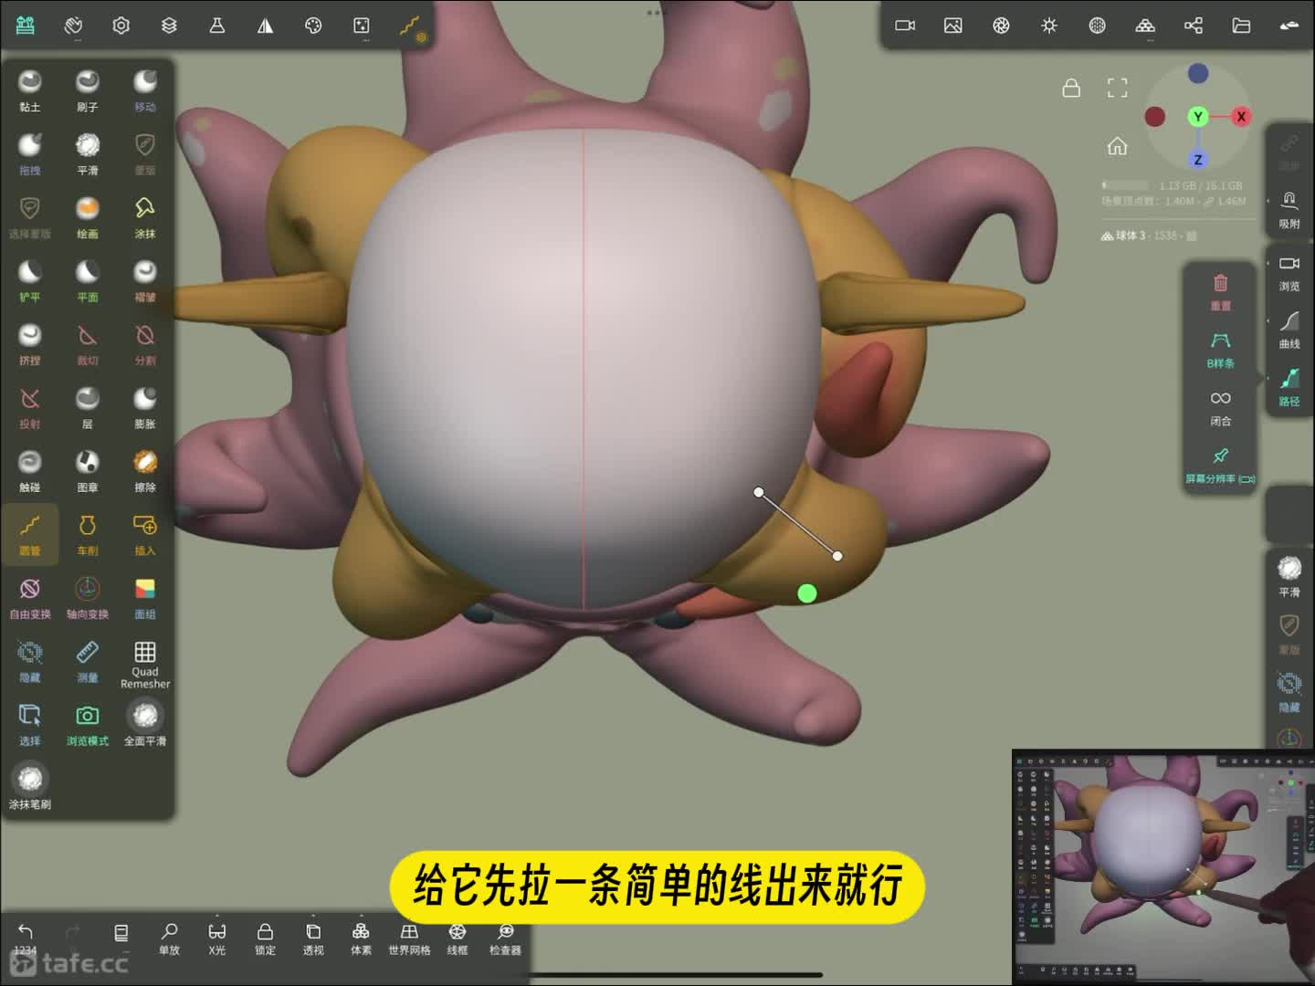The width and height of the screenshot is (1315, 986).
Task: Open the history list icon
Action: tap(121, 932)
